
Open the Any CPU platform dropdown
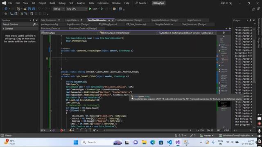coord(77,9)
